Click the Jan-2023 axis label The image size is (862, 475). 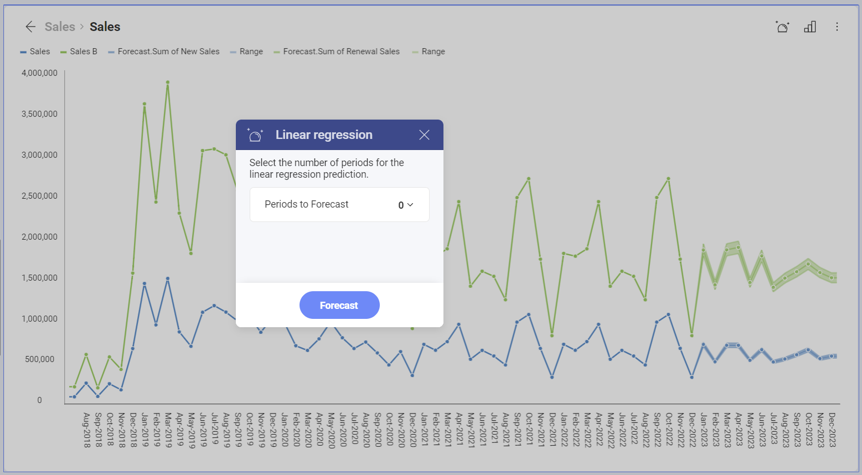[704, 430]
